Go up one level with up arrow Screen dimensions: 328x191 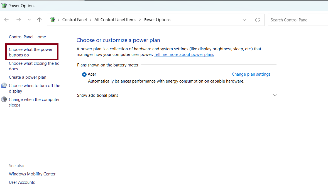[40, 20]
